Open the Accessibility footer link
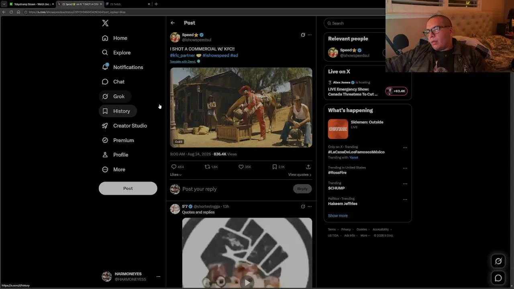 tap(381, 230)
